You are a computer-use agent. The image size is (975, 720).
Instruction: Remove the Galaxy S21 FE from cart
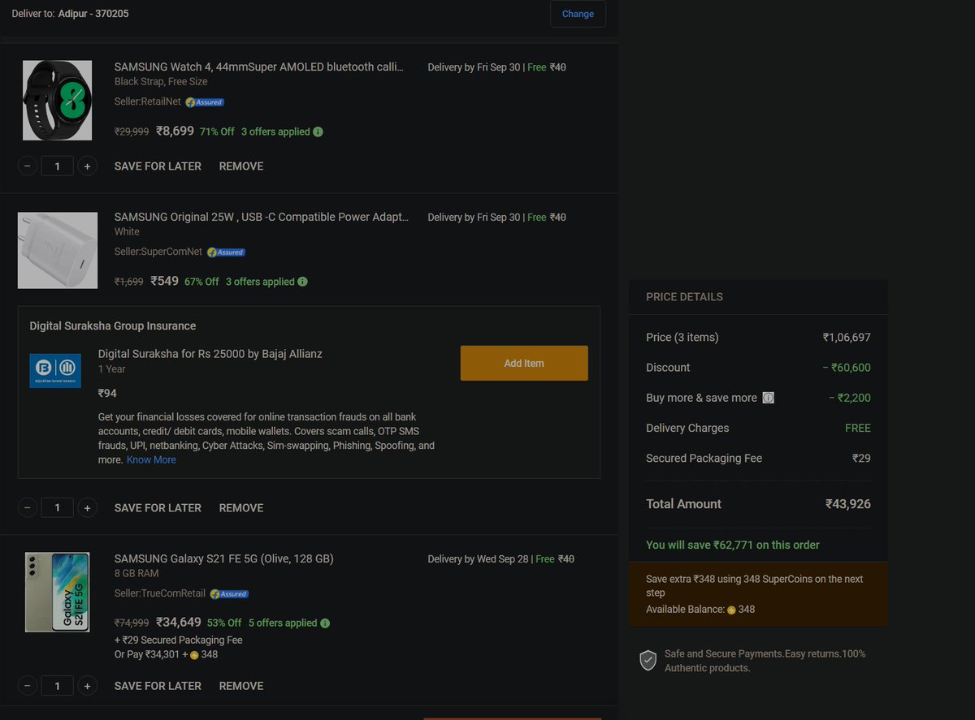(x=241, y=686)
